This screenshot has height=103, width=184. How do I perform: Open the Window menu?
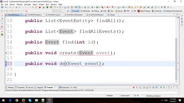point(54,5)
